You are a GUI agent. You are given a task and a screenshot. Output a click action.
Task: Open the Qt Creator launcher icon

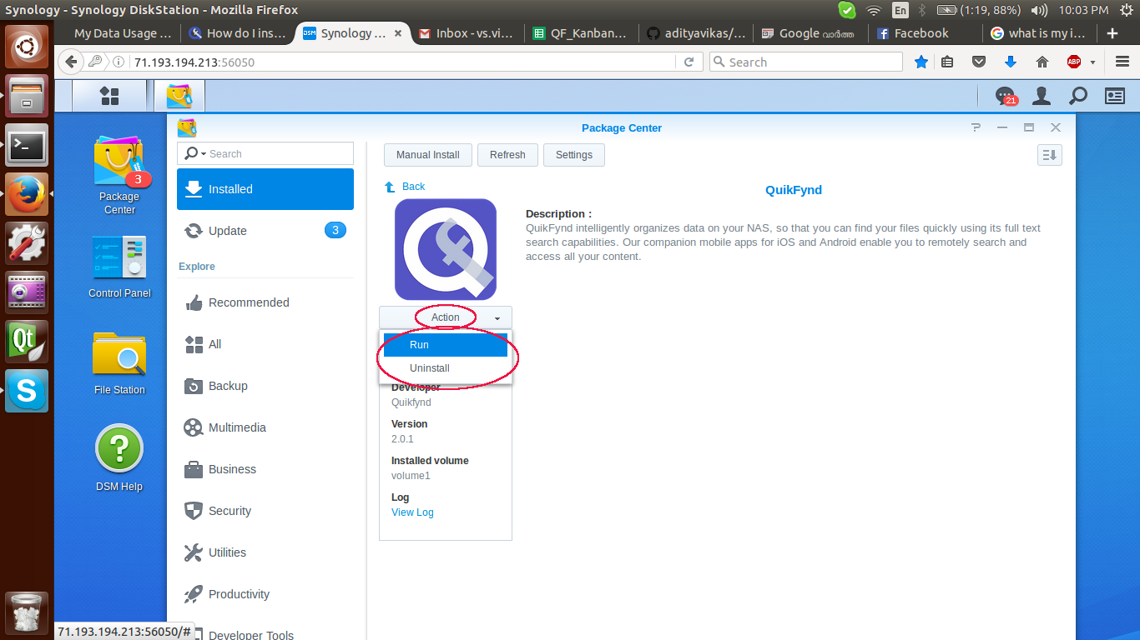pyautogui.click(x=27, y=342)
